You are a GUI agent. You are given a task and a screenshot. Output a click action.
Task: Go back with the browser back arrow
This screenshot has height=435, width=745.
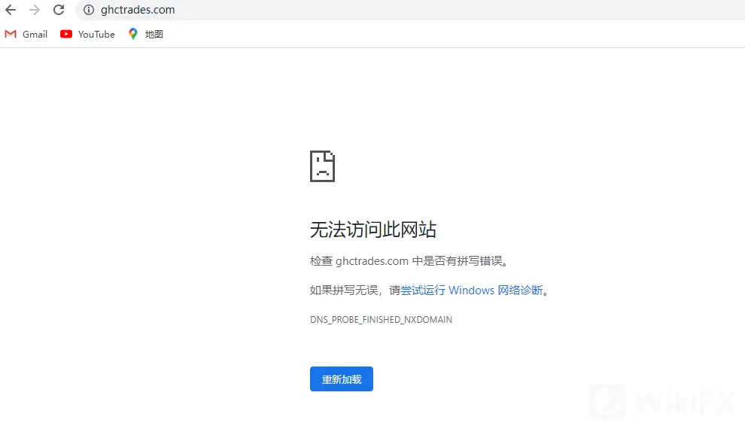coord(11,10)
